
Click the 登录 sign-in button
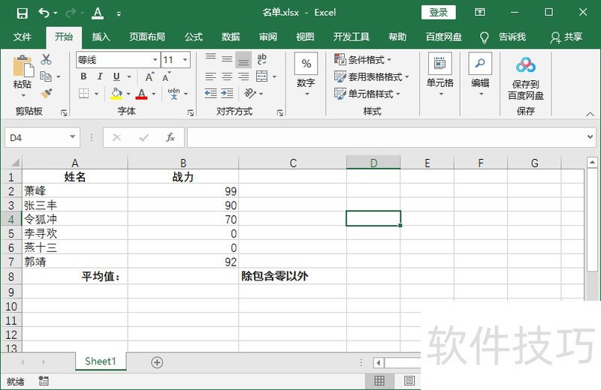coord(439,13)
